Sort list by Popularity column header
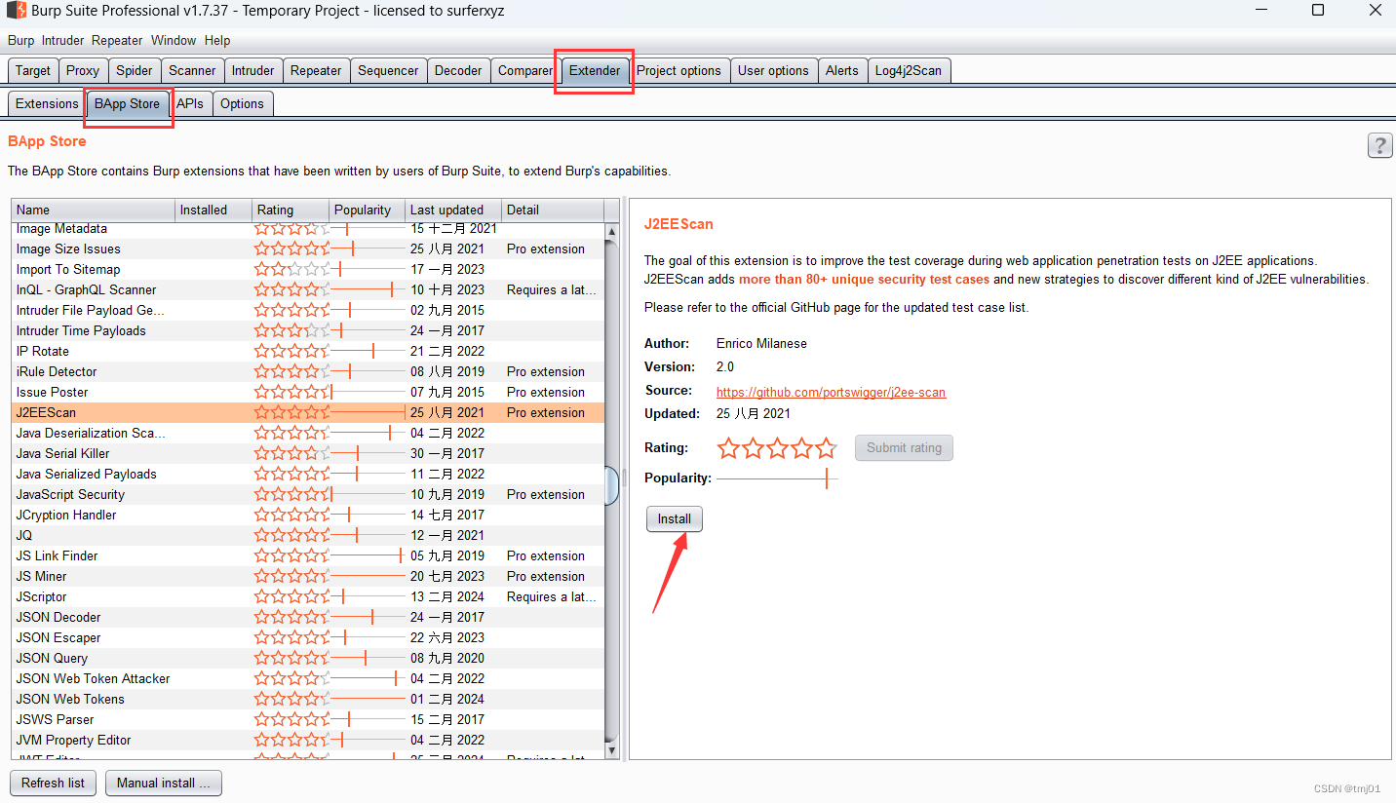The height and width of the screenshot is (803, 1396). coord(368,210)
